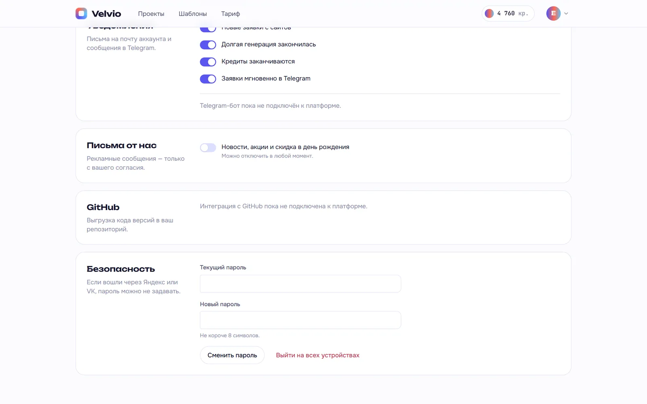Click the Velvio logo icon
Viewport: 647px width, 404px height.
[81, 13]
